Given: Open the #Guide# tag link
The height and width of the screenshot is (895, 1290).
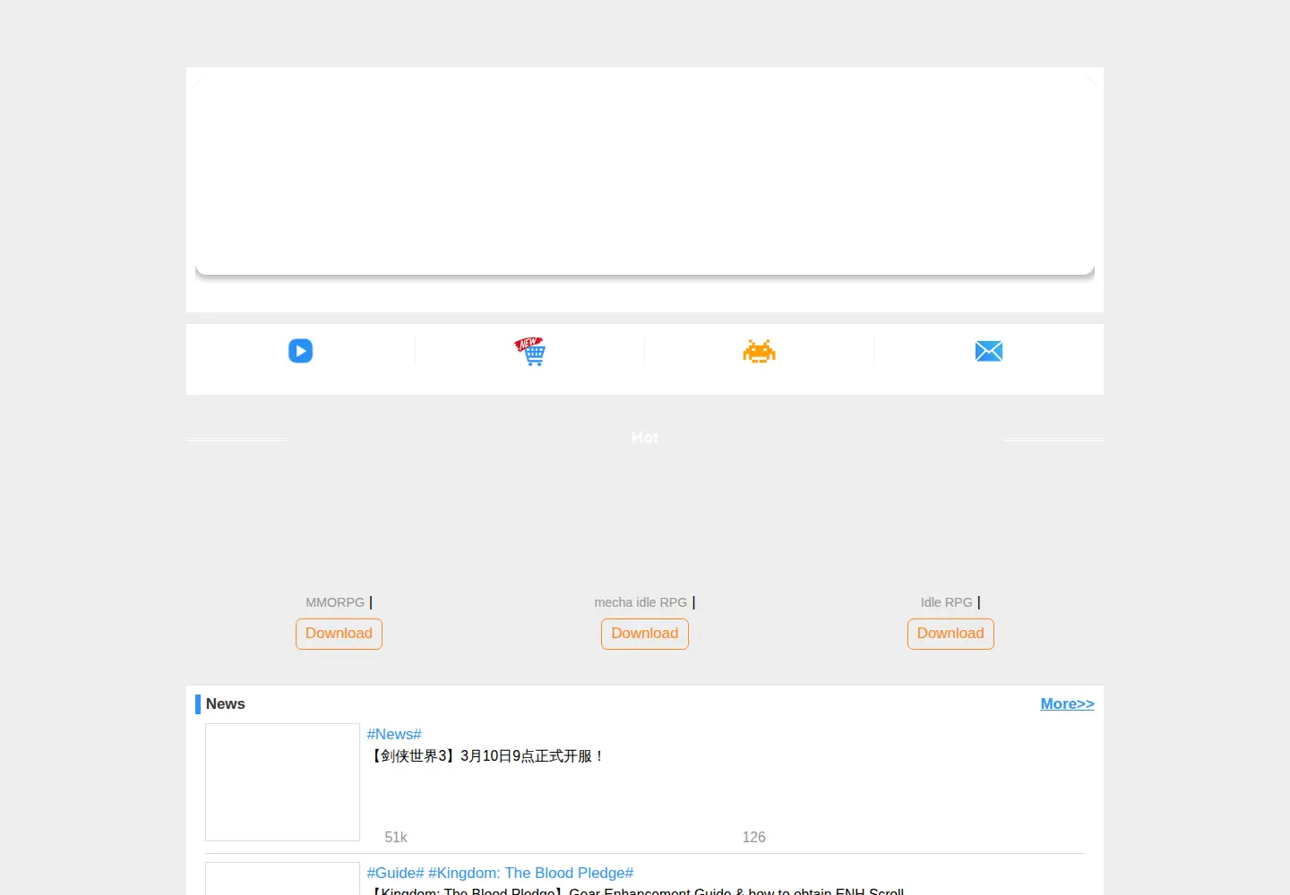Looking at the screenshot, I should [395, 873].
